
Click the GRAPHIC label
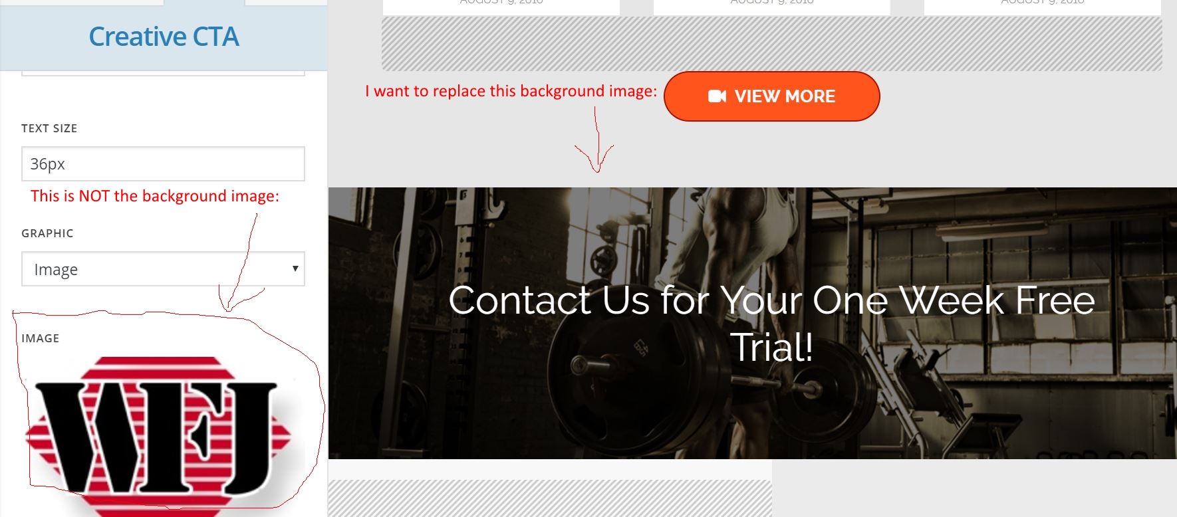click(x=47, y=233)
